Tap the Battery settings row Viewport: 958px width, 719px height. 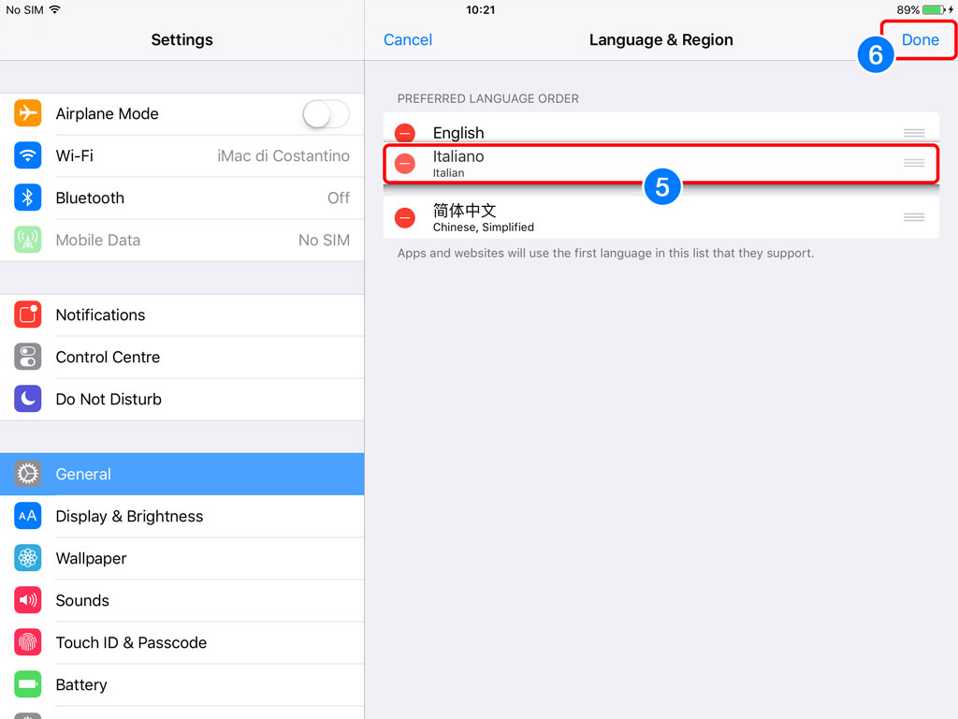(x=182, y=684)
